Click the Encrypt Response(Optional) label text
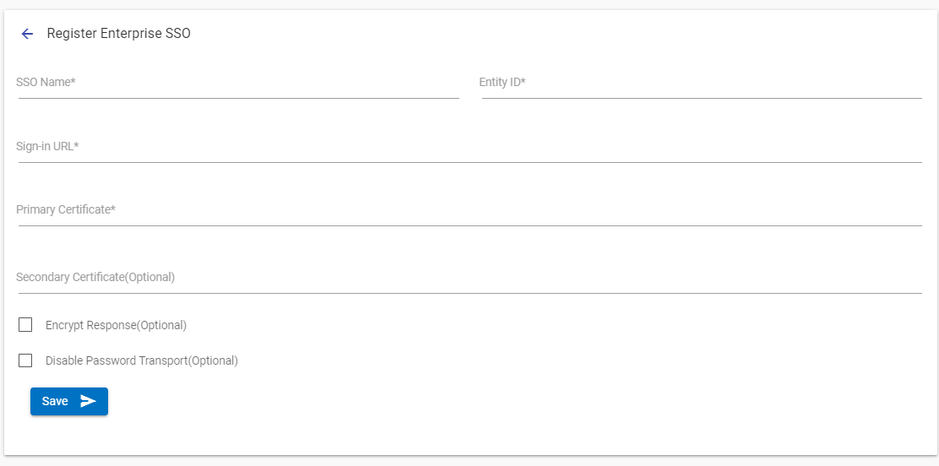Viewport: 939px width, 466px height. [x=116, y=325]
